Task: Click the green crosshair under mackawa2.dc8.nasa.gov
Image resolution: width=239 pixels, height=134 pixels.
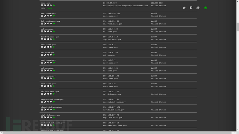Action: [x=54, y=125]
